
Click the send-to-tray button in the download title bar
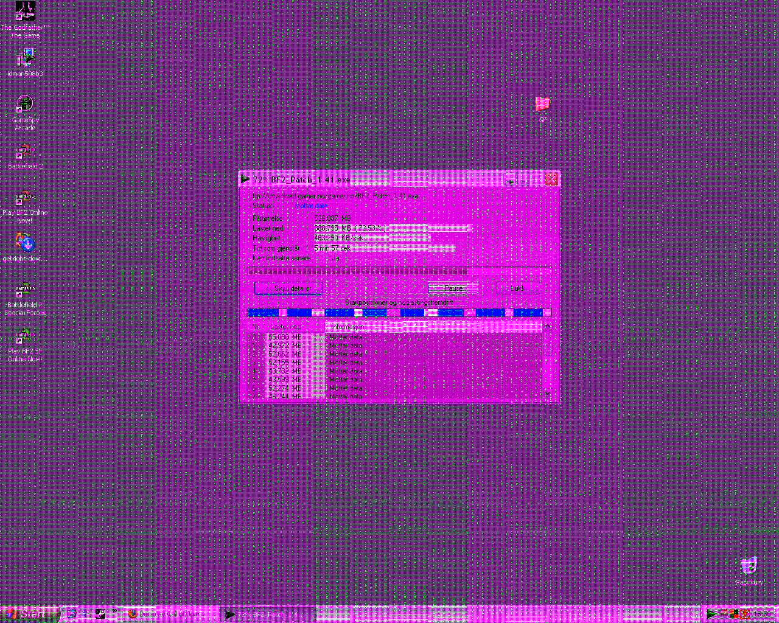(x=510, y=179)
